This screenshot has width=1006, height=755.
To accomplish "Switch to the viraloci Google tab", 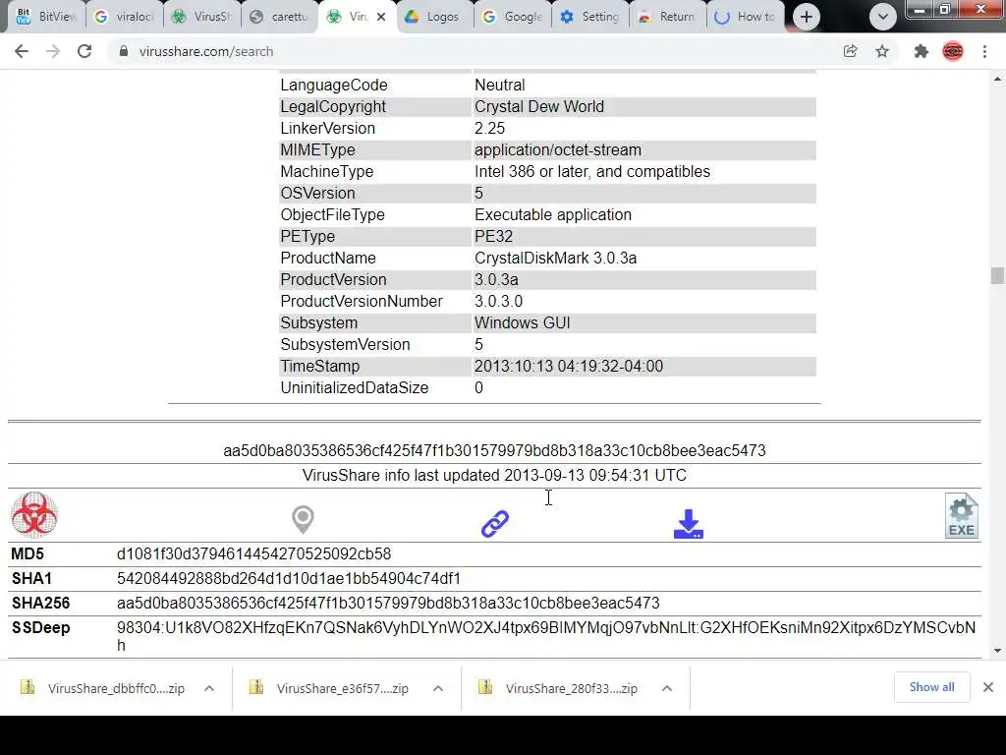I will [x=124, y=17].
